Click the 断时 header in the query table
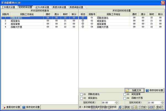166x111 pixels. click(65, 14)
